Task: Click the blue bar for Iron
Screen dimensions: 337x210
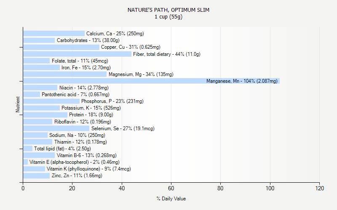Action: [41, 68]
